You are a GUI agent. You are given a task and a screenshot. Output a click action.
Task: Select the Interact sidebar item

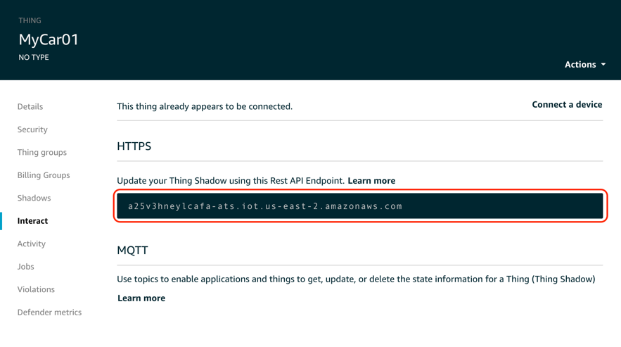click(32, 221)
